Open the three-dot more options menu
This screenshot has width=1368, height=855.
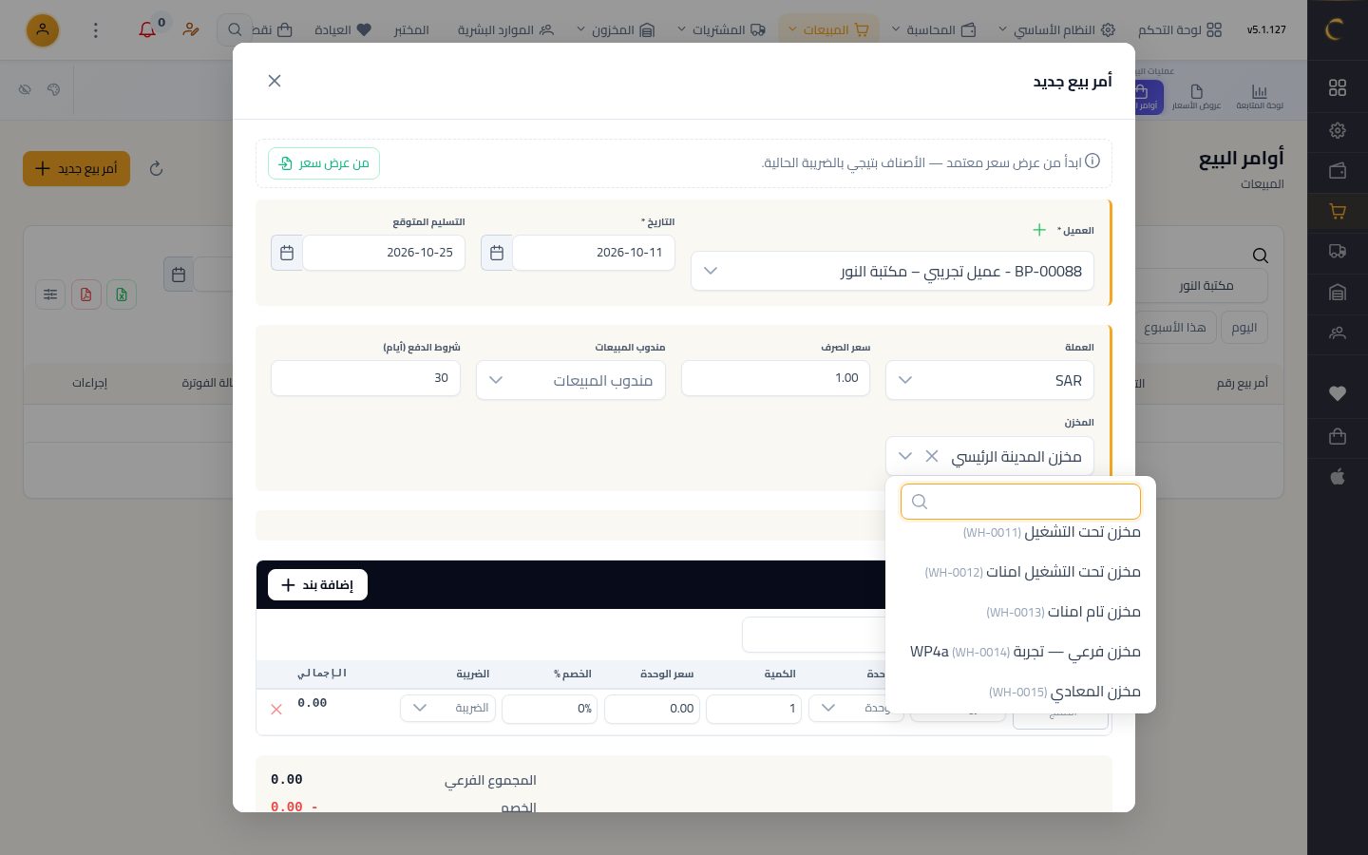pyautogui.click(x=95, y=30)
